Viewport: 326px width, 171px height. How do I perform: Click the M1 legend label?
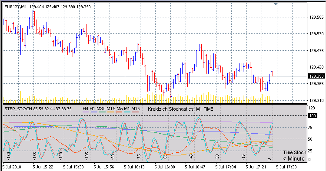127,109
